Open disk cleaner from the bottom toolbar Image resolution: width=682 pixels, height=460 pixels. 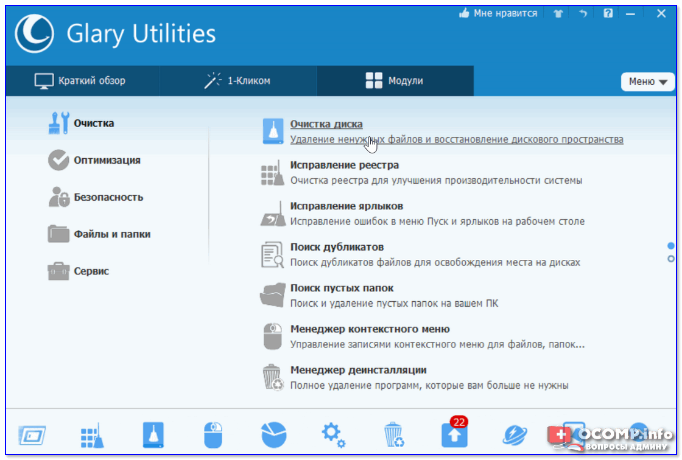[x=153, y=436]
